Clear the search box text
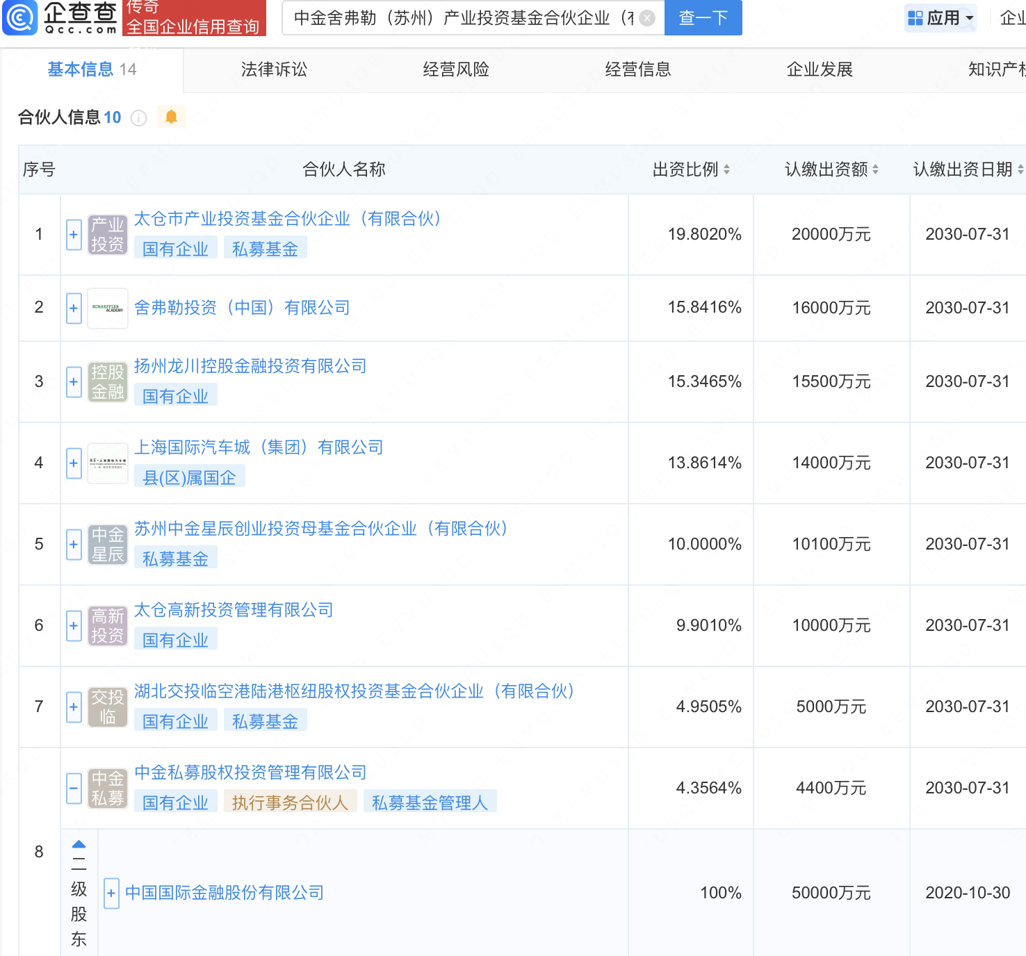Viewport: 1026px width, 956px height. click(647, 18)
